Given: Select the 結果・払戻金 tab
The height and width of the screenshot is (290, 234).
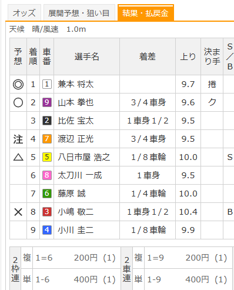Looking at the screenshot, I should click(146, 13).
